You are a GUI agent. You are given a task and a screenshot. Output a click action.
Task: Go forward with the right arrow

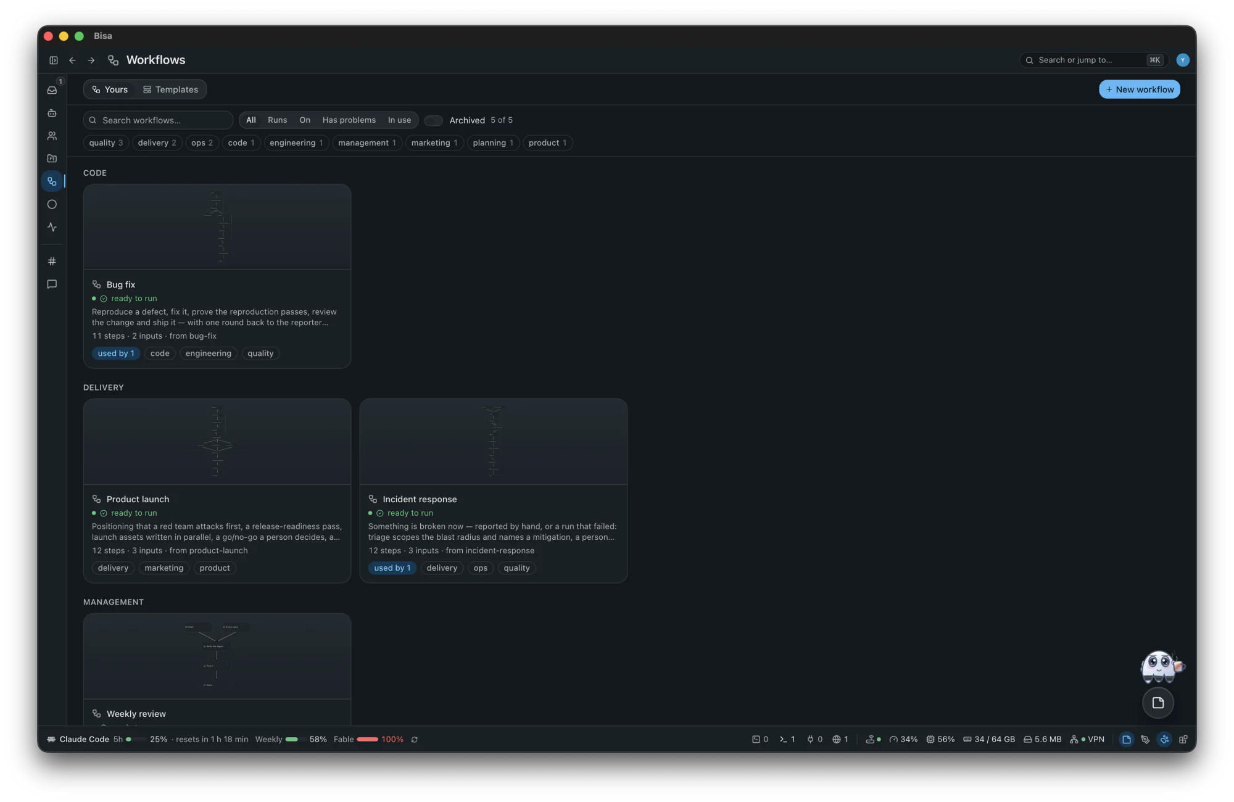[x=91, y=60]
